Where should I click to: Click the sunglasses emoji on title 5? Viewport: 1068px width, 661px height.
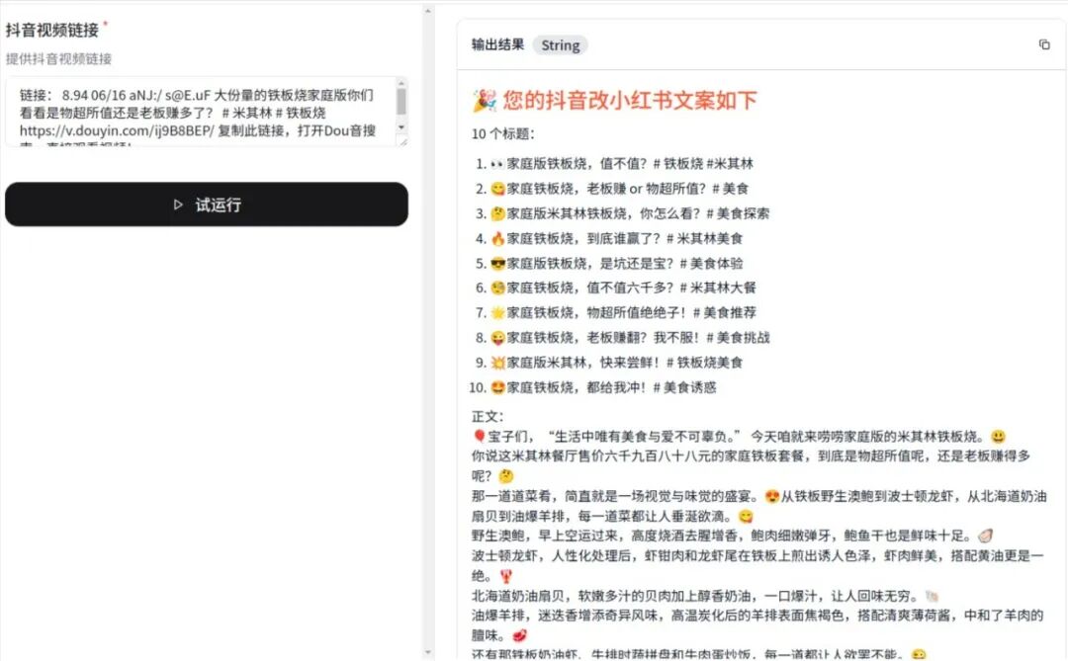pos(497,264)
